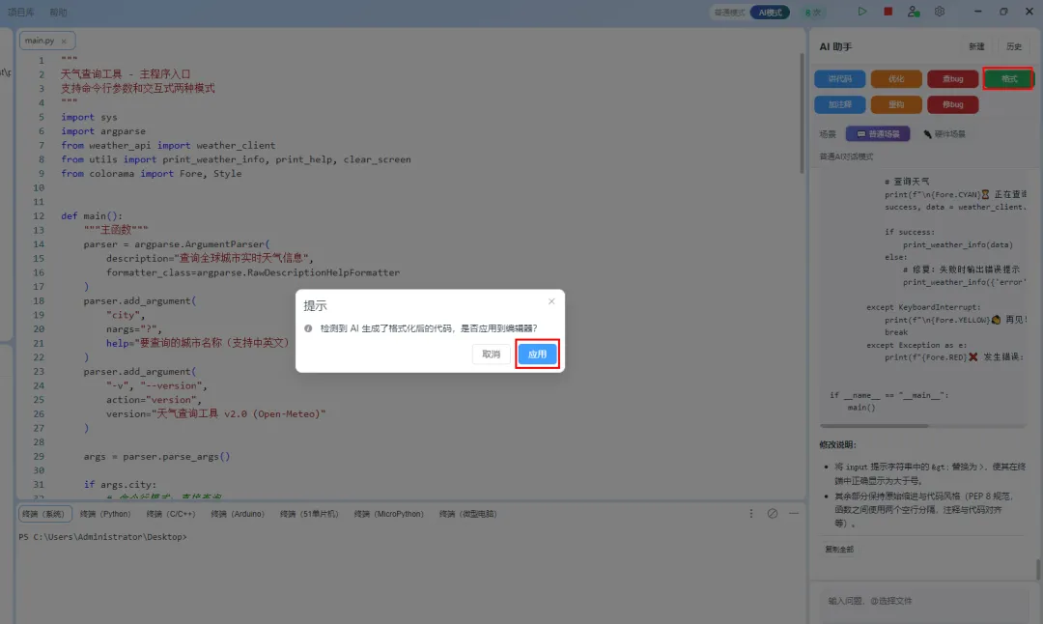Open the user account icon
The height and width of the screenshot is (624, 1043).
coord(914,12)
